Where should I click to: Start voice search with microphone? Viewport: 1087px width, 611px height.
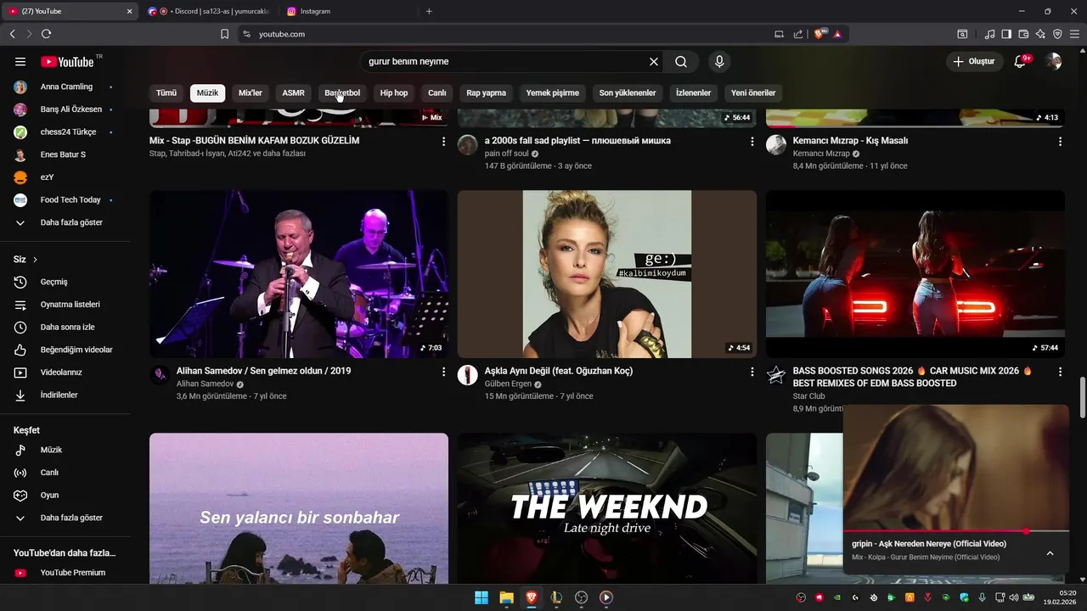click(x=719, y=61)
